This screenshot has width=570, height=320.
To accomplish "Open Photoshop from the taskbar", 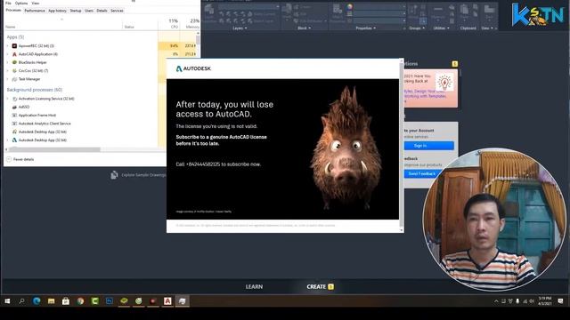I will pos(110,301).
